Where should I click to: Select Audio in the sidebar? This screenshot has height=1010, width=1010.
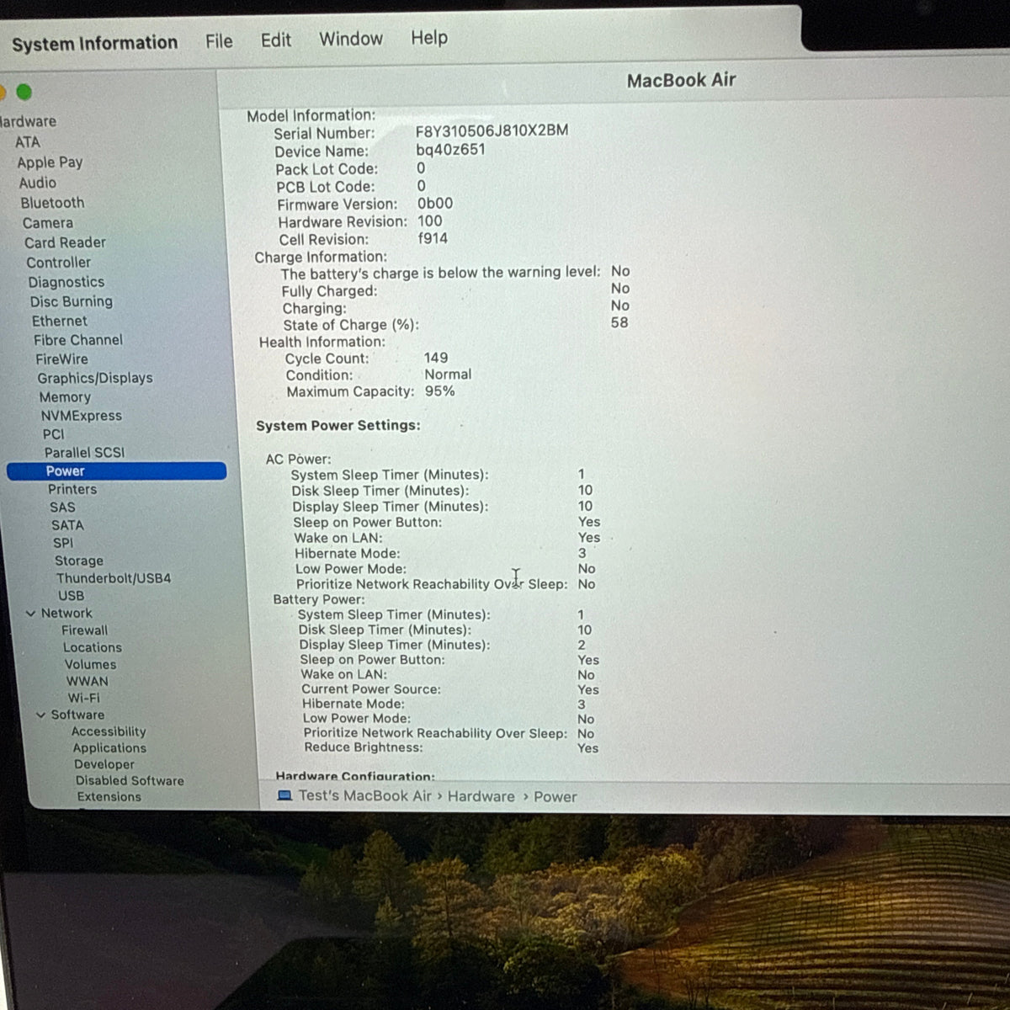pyautogui.click(x=37, y=183)
